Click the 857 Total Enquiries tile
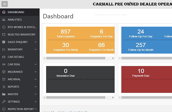This screenshot has height=112, width=172. pyautogui.click(x=66, y=33)
